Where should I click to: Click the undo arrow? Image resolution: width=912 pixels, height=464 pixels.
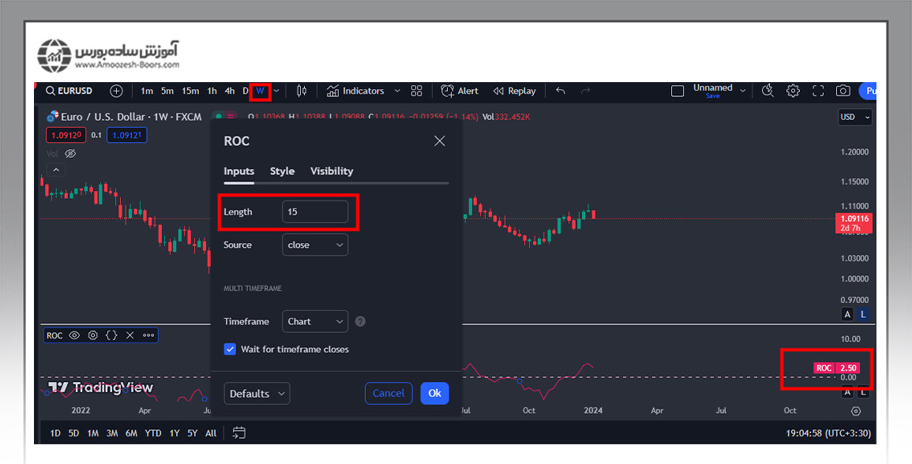tap(560, 91)
